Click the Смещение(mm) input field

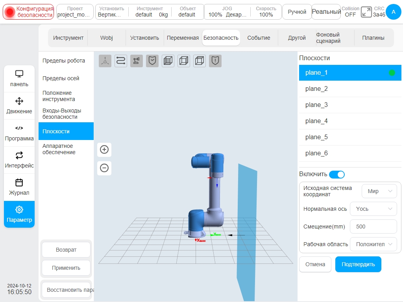click(x=373, y=226)
